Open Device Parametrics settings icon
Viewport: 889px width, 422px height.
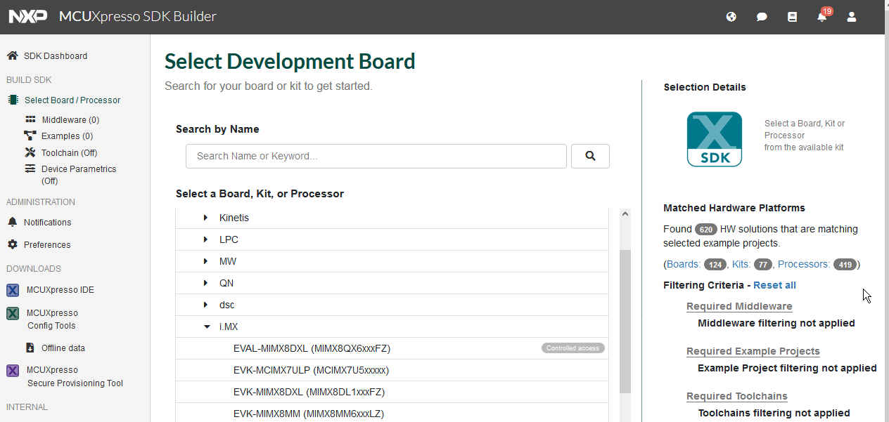point(31,169)
